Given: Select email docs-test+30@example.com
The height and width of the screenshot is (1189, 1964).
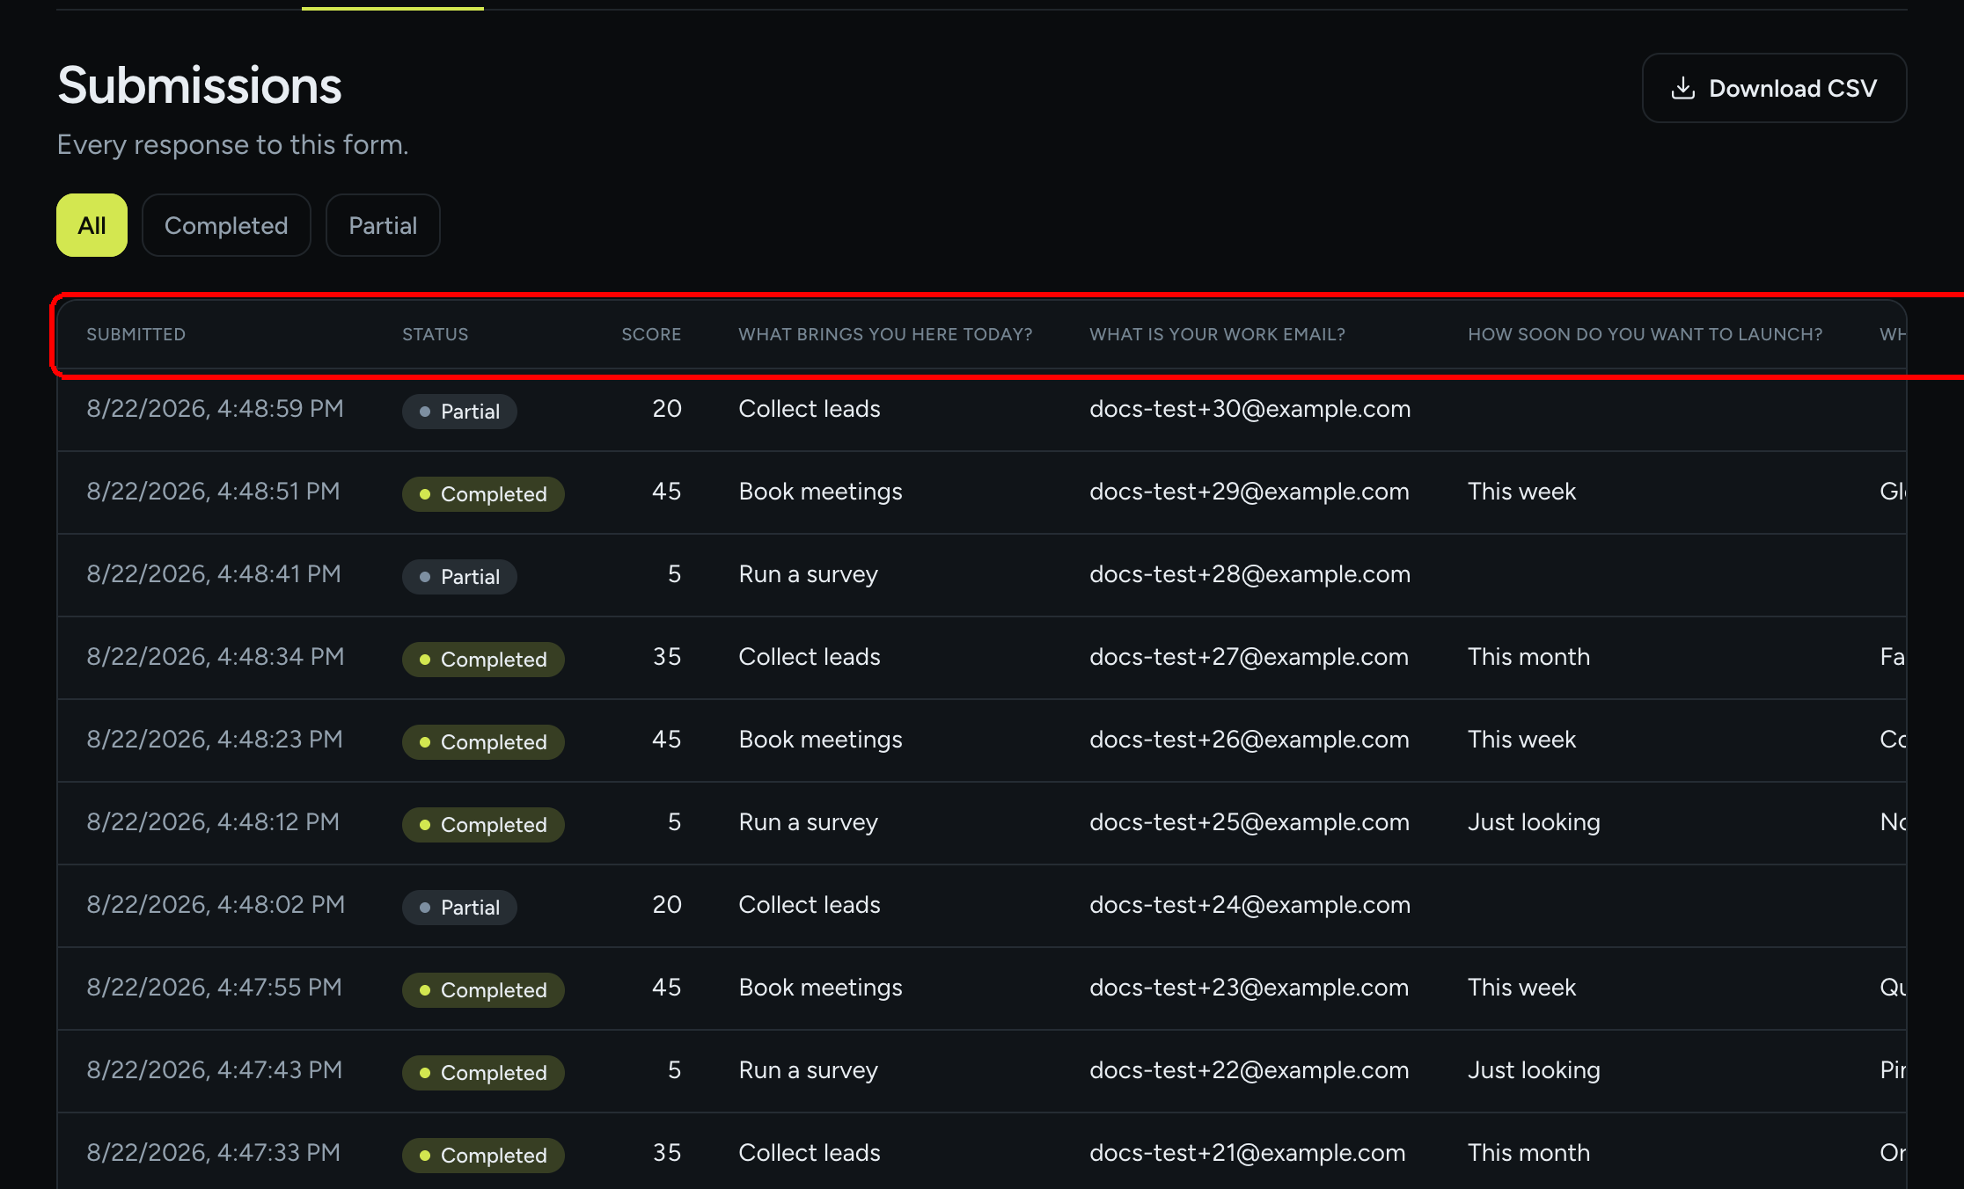Looking at the screenshot, I should pos(1249,409).
